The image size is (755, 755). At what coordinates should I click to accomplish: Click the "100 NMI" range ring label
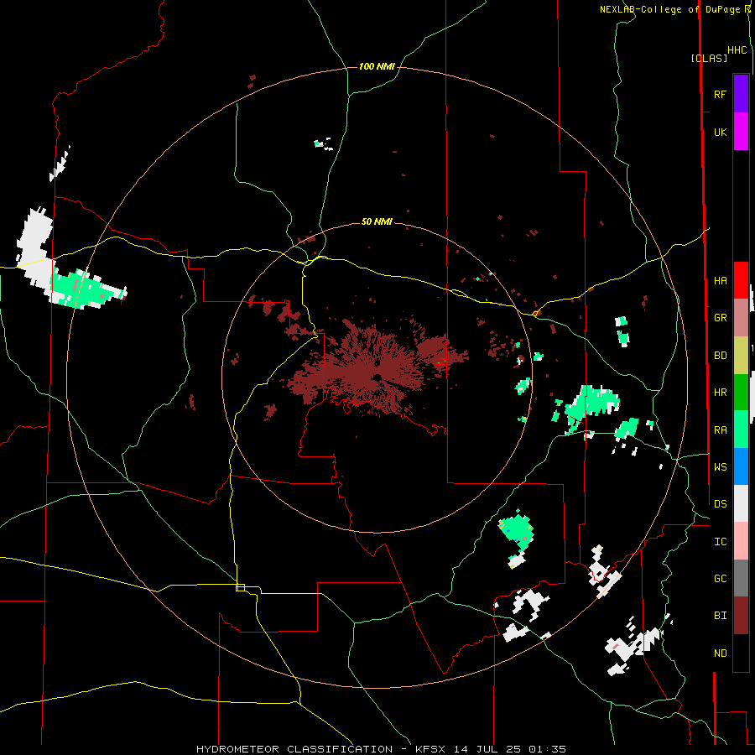coord(377,66)
